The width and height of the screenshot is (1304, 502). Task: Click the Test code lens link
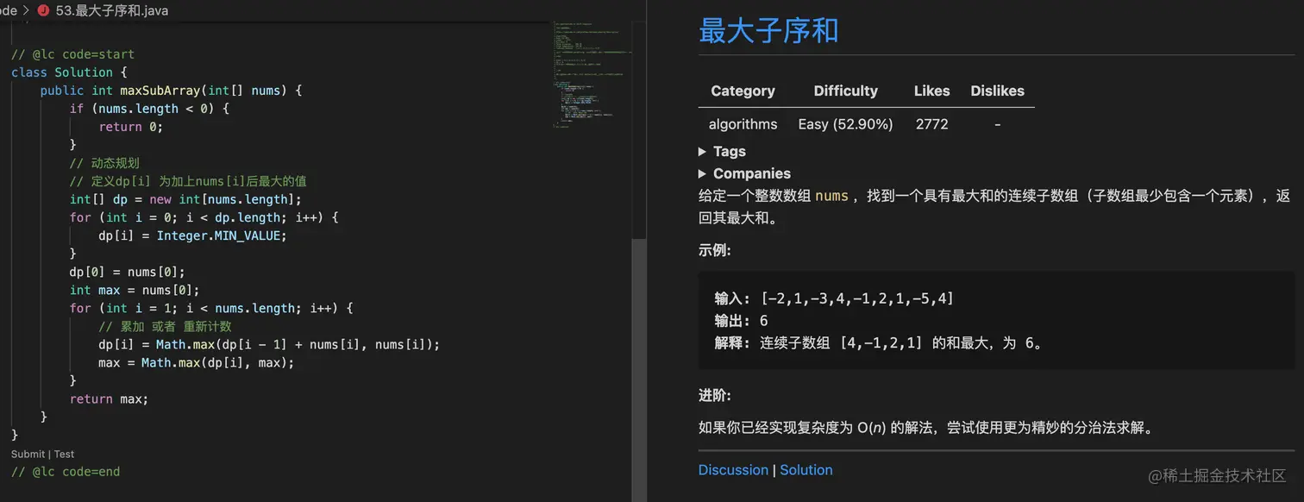[65, 454]
